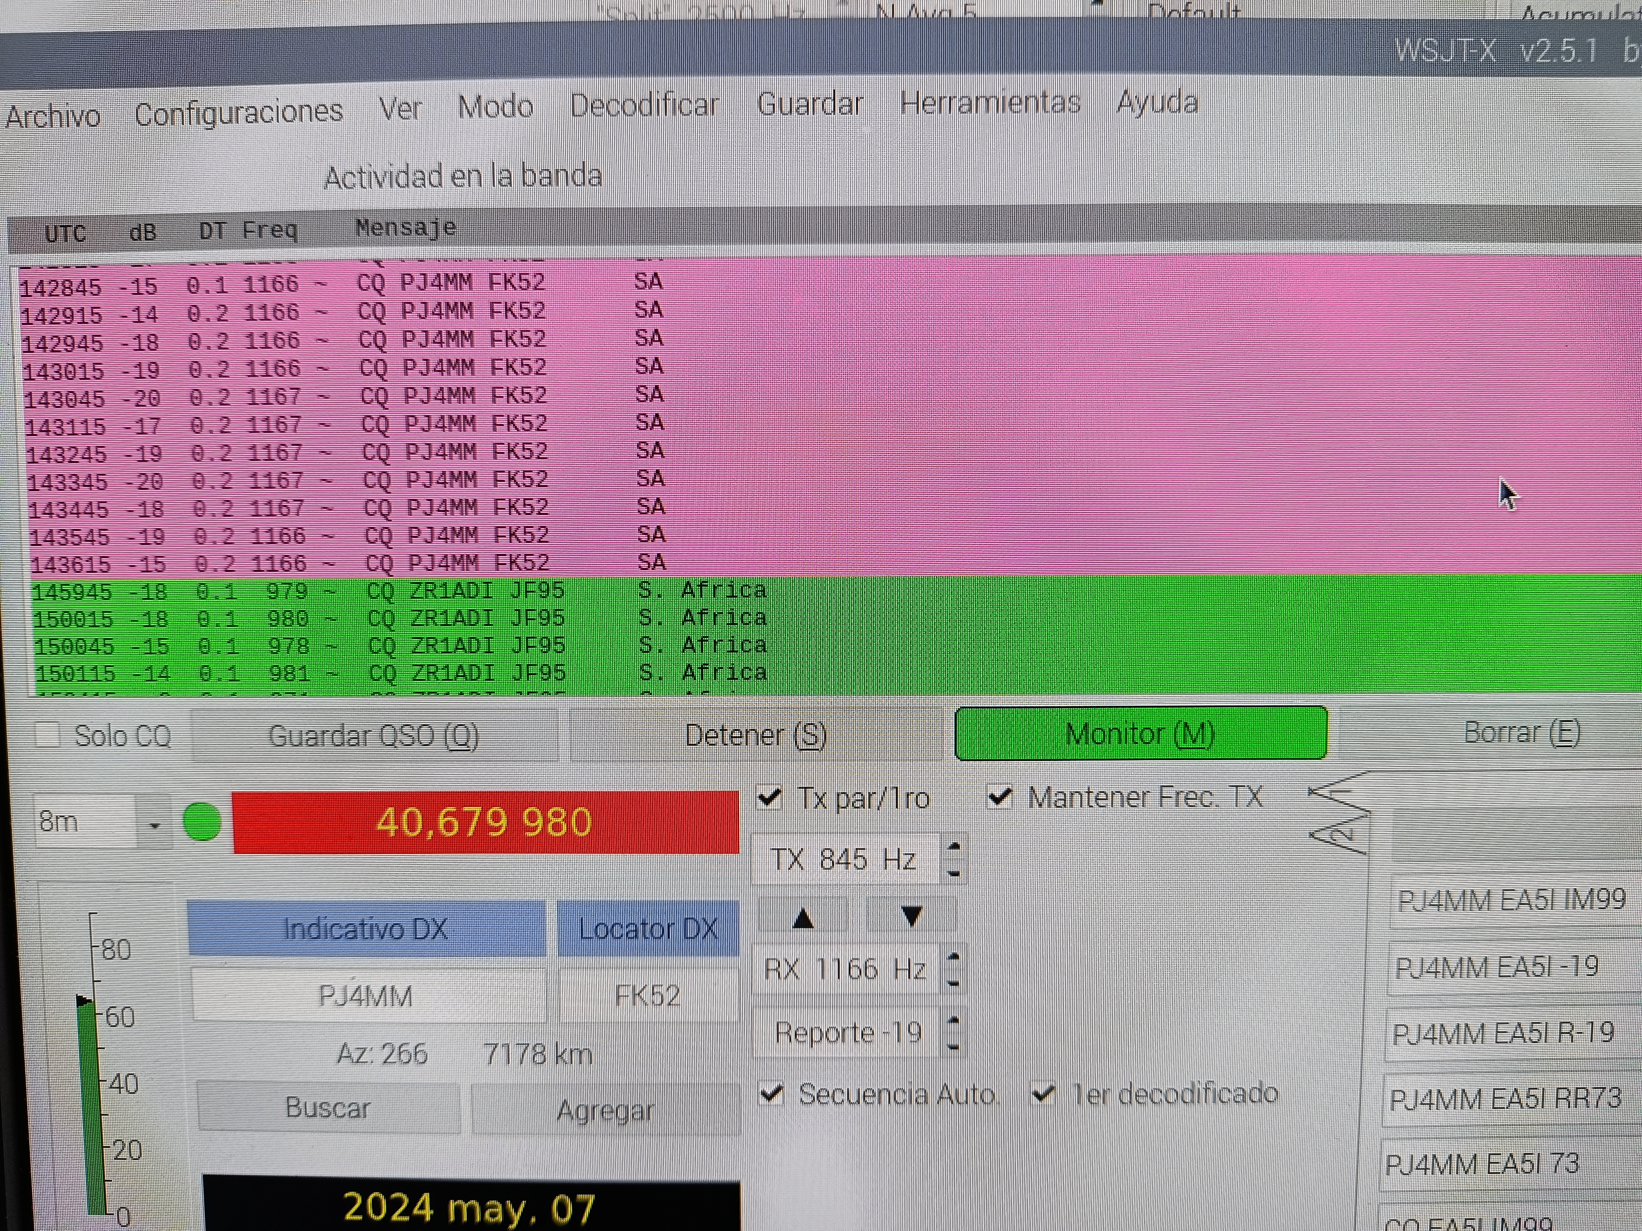
Task: Click the up-arrow Tx=Rx frequency button
Action: pyautogui.click(x=803, y=919)
